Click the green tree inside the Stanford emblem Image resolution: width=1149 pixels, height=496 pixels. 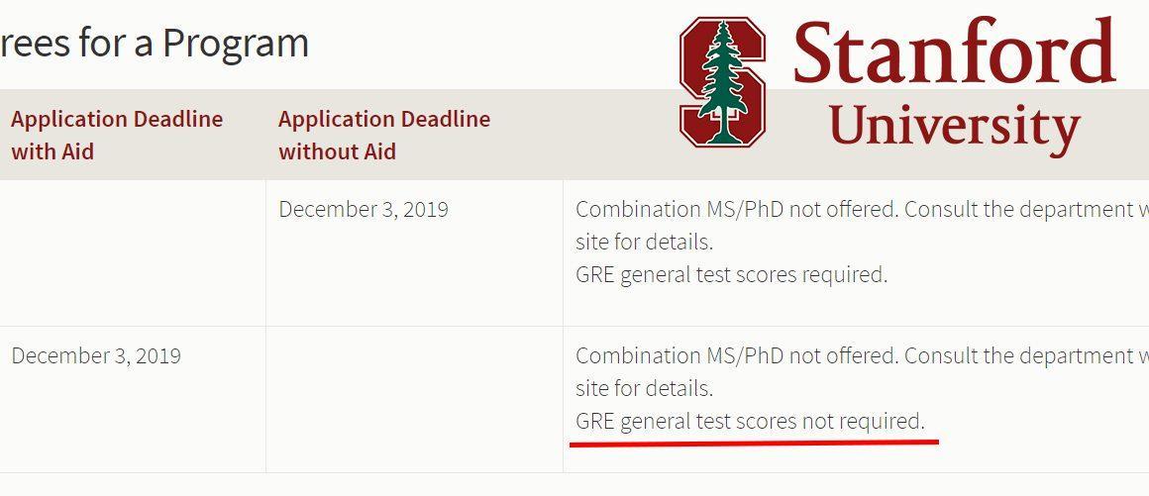pos(723,82)
